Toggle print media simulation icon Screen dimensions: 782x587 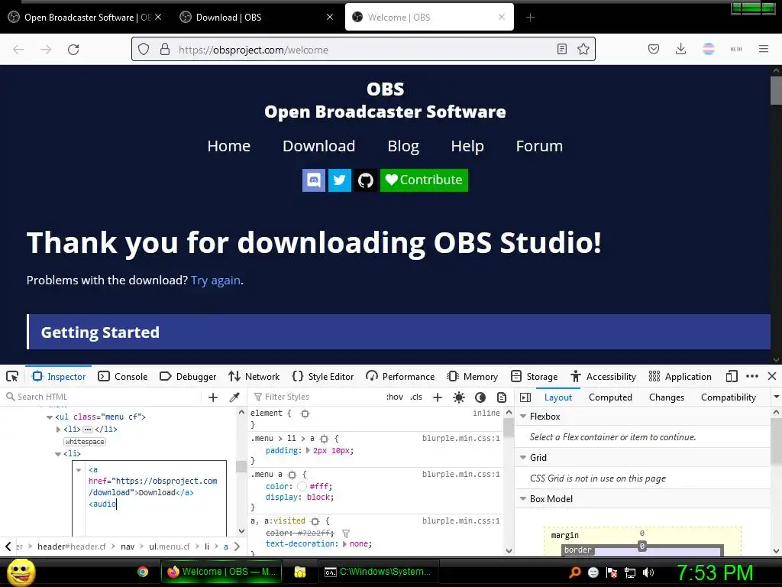pyautogui.click(x=502, y=397)
